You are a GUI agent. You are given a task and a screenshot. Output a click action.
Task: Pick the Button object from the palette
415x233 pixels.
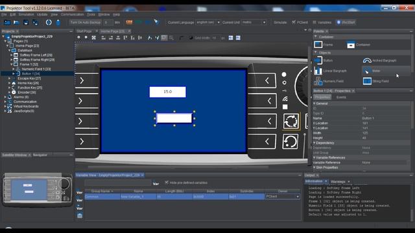pyautogui.click(x=323, y=60)
